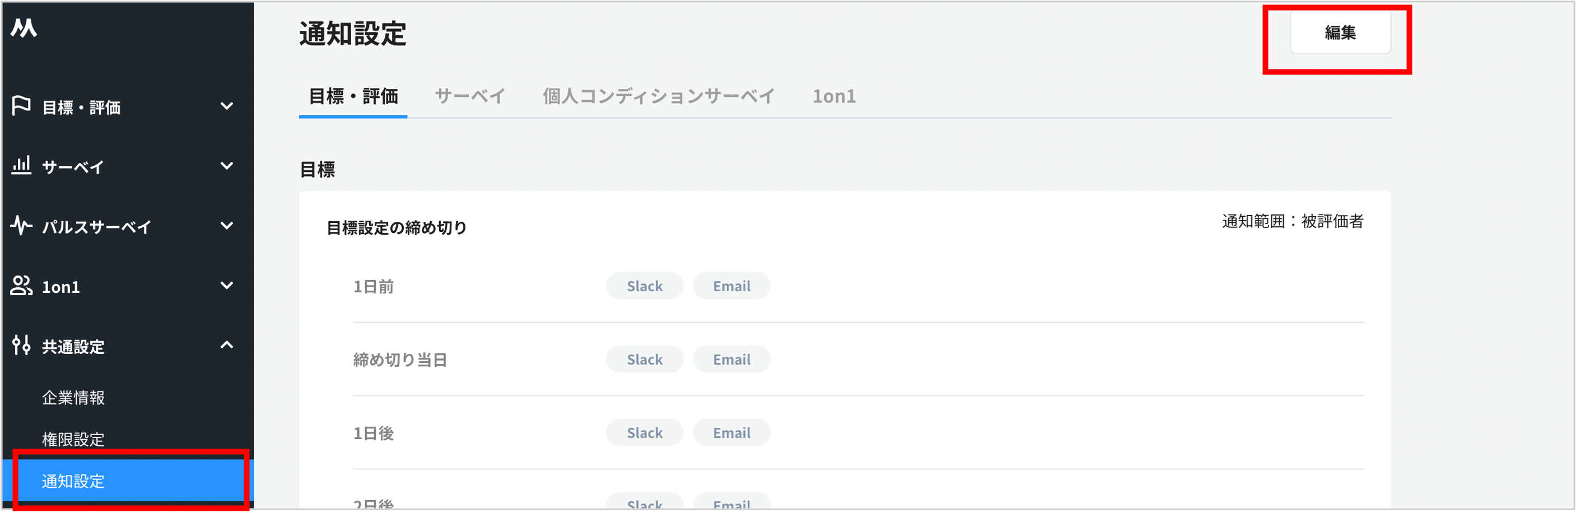Viewport: 1576px width, 513px height.
Task: Click the bar chart icon beside サーベイ
Action: point(21,165)
